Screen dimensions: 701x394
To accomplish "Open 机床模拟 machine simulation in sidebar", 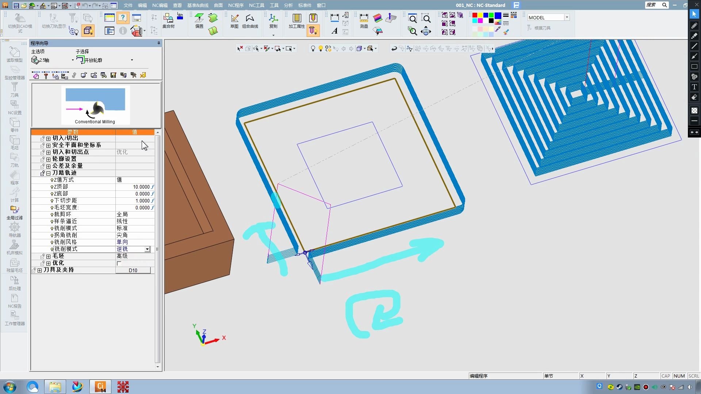I will (x=15, y=247).
